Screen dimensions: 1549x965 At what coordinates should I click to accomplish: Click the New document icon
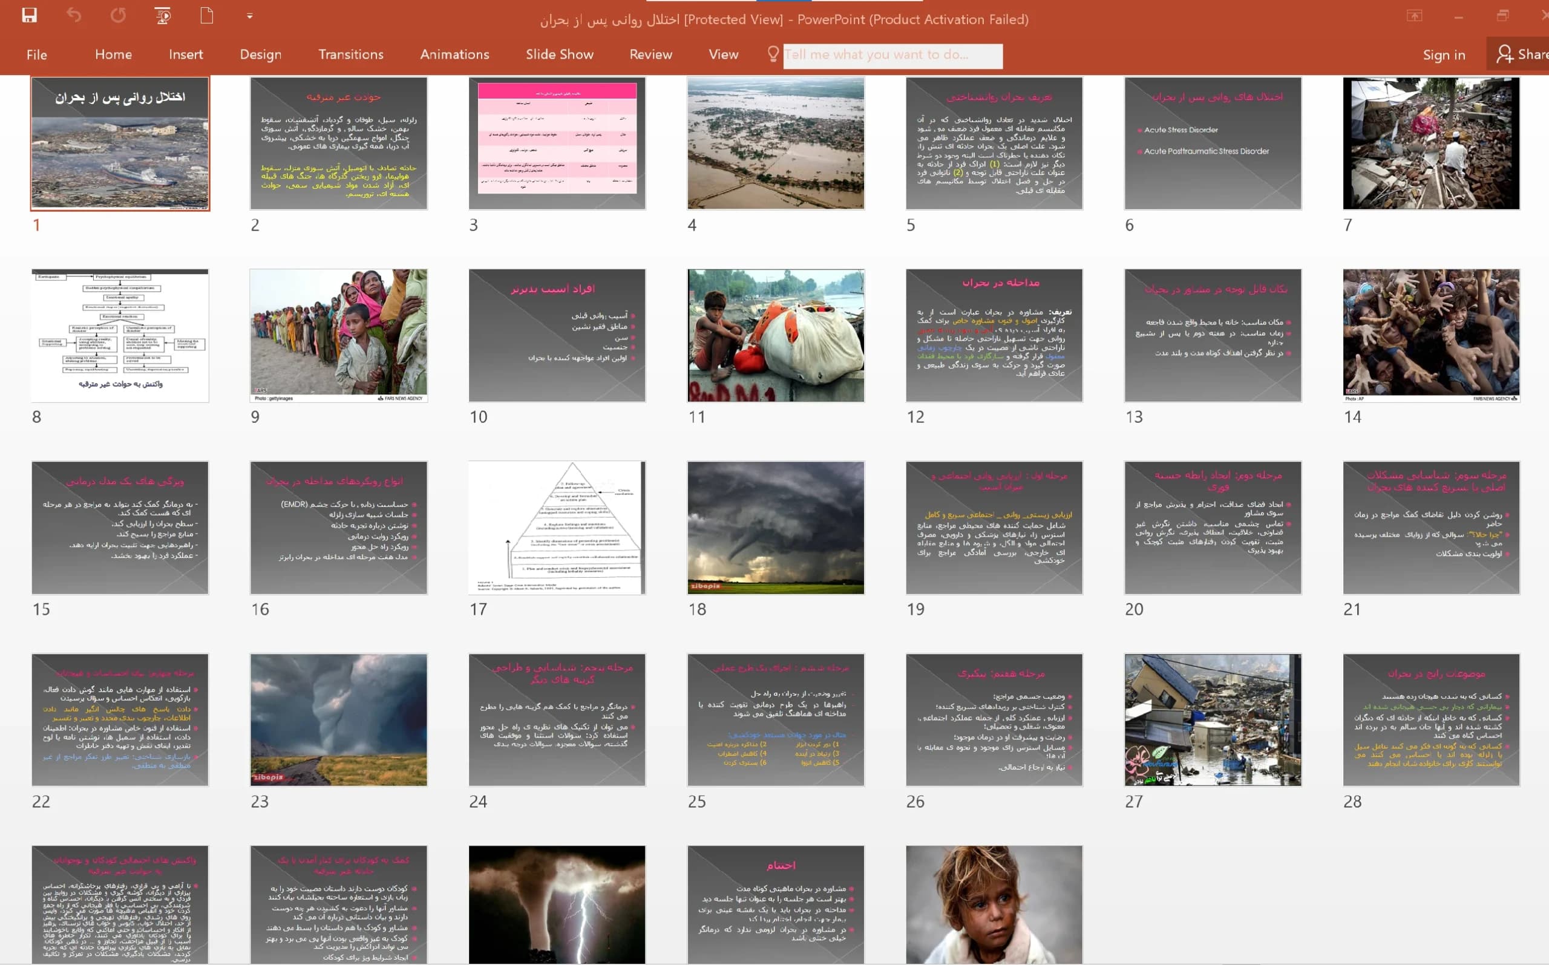point(207,15)
